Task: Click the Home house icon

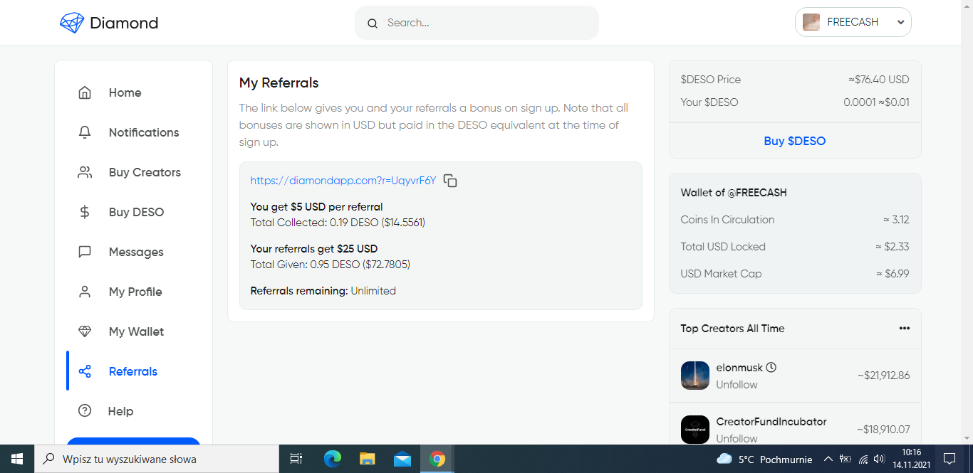Action: [x=85, y=92]
